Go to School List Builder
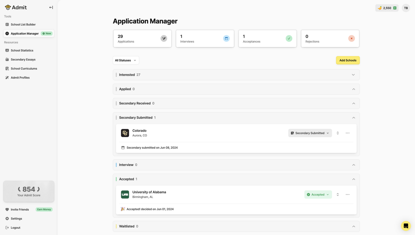 (x=23, y=25)
